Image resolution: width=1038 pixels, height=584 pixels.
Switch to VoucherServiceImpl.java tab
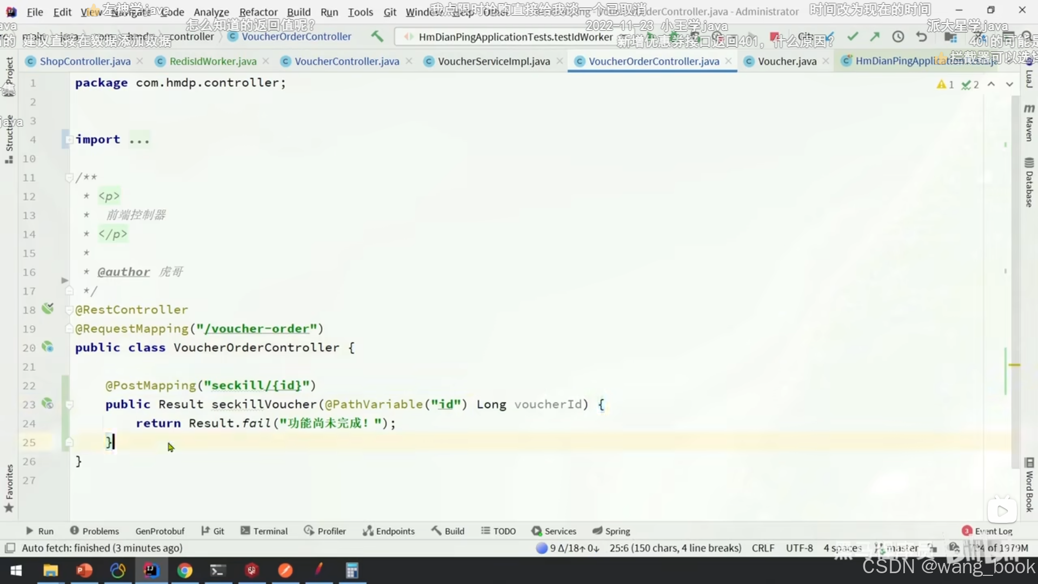tap(493, 61)
